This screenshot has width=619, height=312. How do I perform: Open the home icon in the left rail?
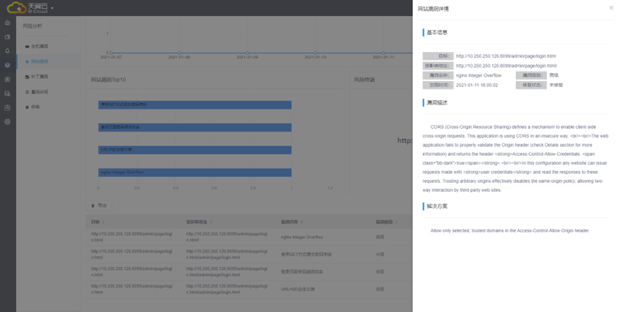click(x=7, y=22)
